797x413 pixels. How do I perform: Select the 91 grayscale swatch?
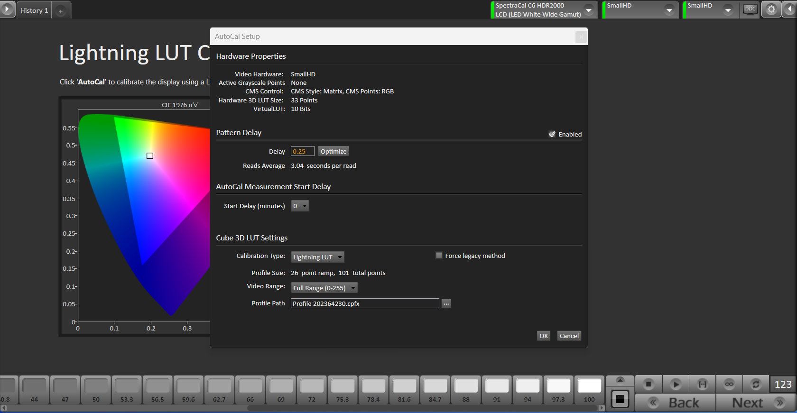click(497, 390)
